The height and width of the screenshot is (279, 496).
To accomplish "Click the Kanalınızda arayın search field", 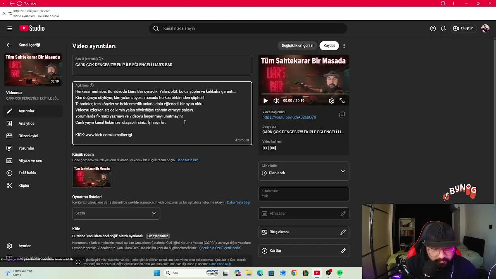I will [x=248, y=28].
